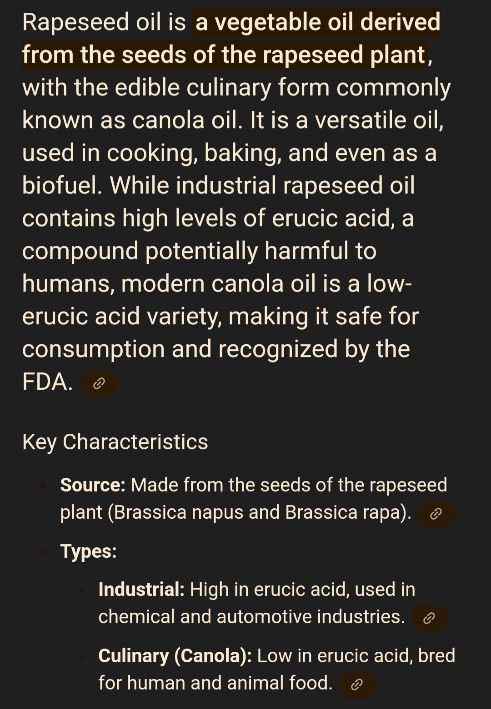Click the bullet before the Industrial item

coord(82,590)
